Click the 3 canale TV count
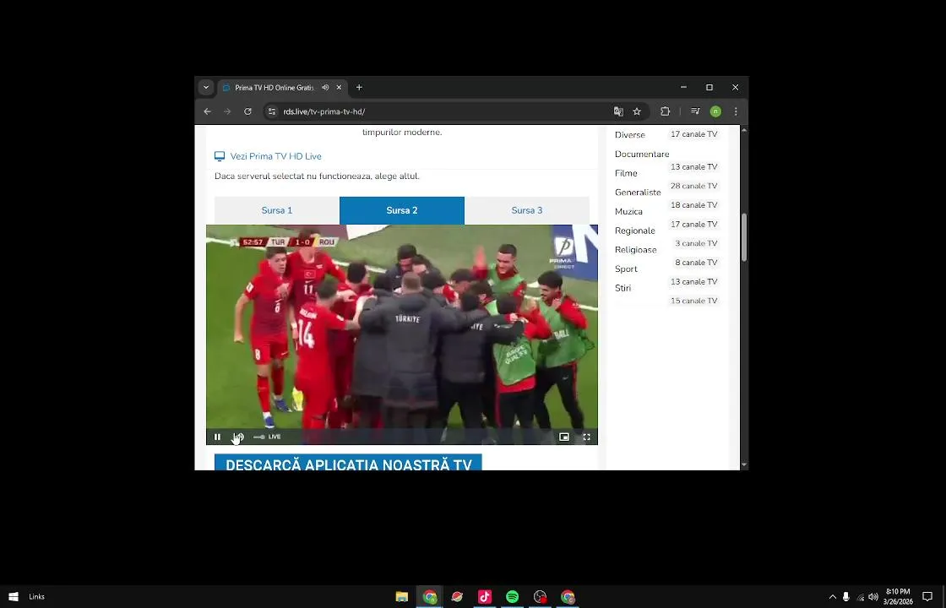The height and width of the screenshot is (608, 946). (x=696, y=243)
